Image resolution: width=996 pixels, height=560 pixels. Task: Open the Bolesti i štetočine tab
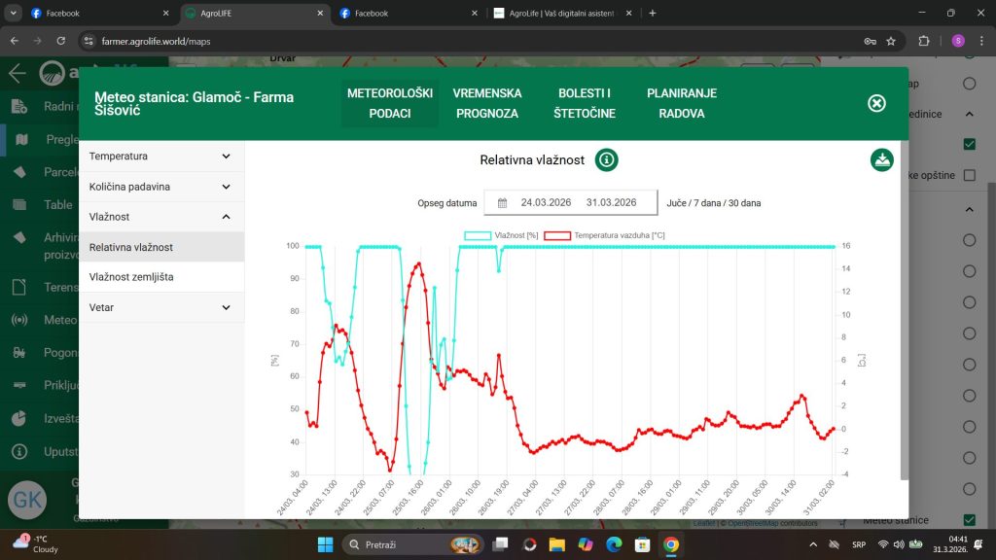click(x=584, y=103)
